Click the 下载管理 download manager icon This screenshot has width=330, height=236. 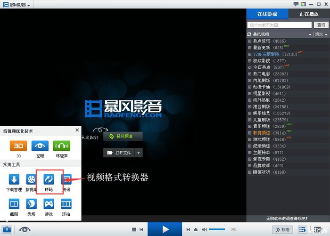pos(14,181)
